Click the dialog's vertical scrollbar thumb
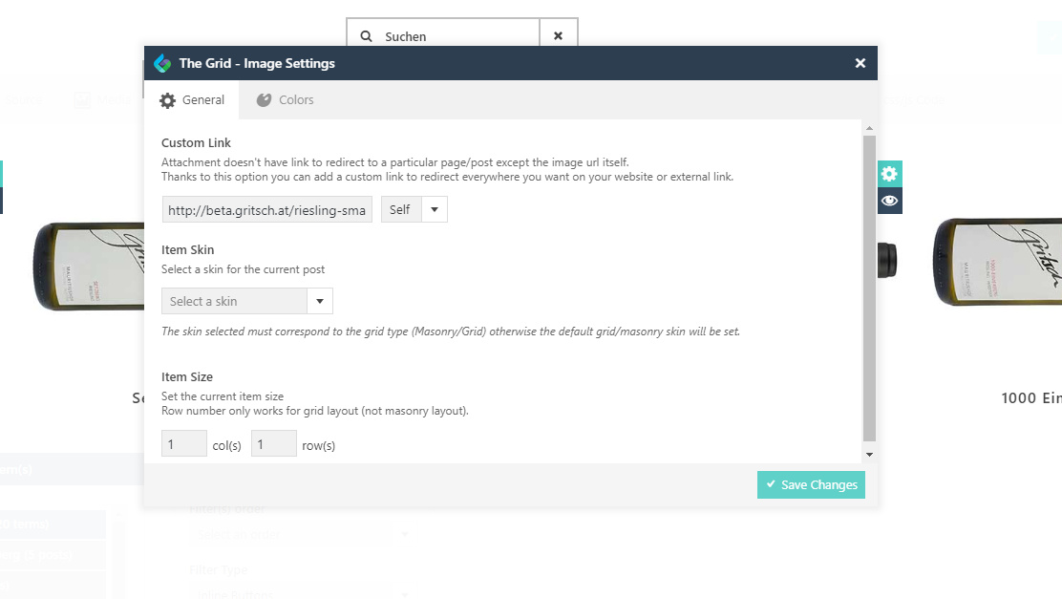The image size is (1062, 599). click(x=869, y=289)
